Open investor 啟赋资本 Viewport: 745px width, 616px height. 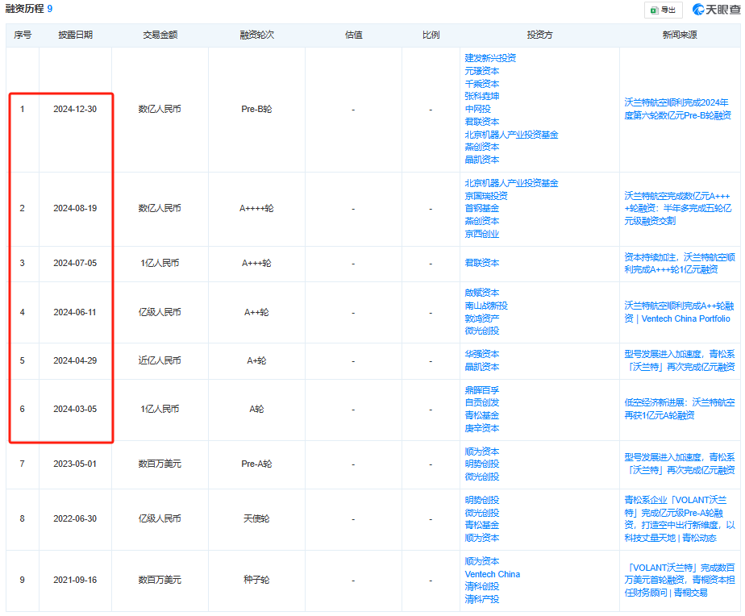point(482,293)
